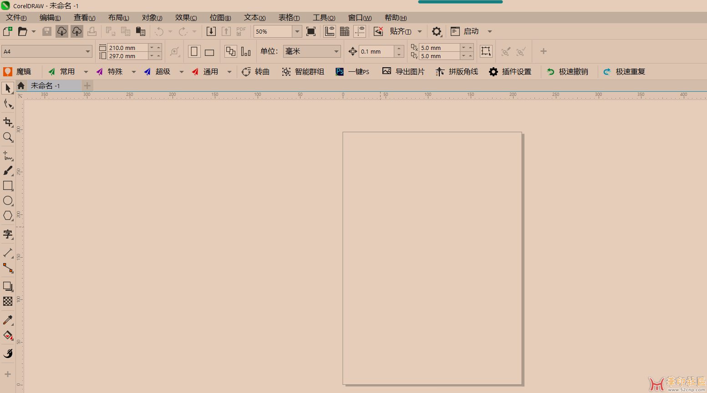Select the Polygon tool

(x=8, y=215)
